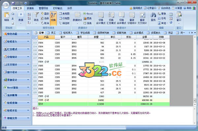The width and height of the screenshot is (198, 131).
Task: Click the scissors cut icon
Action: tap(13, 18)
